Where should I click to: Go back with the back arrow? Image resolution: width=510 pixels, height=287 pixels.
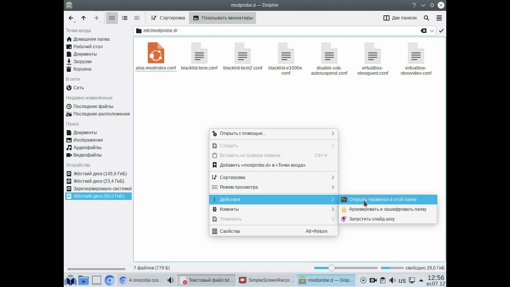[x=71, y=18]
